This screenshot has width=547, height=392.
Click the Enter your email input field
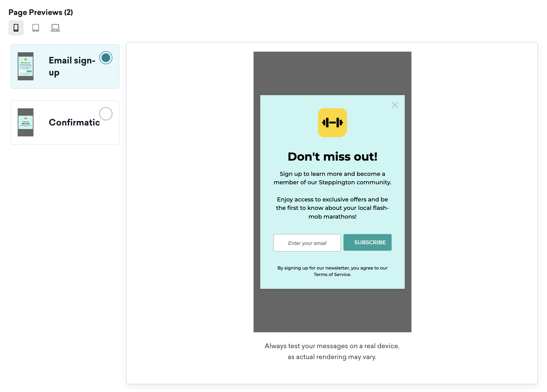tap(307, 243)
